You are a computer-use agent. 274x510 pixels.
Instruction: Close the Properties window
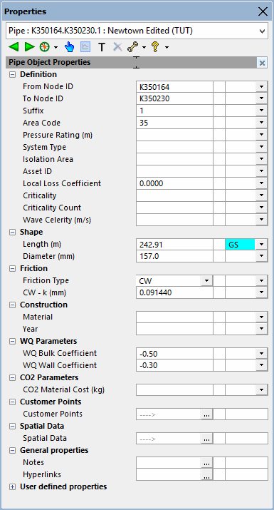pyautogui.click(x=263, y=11)
